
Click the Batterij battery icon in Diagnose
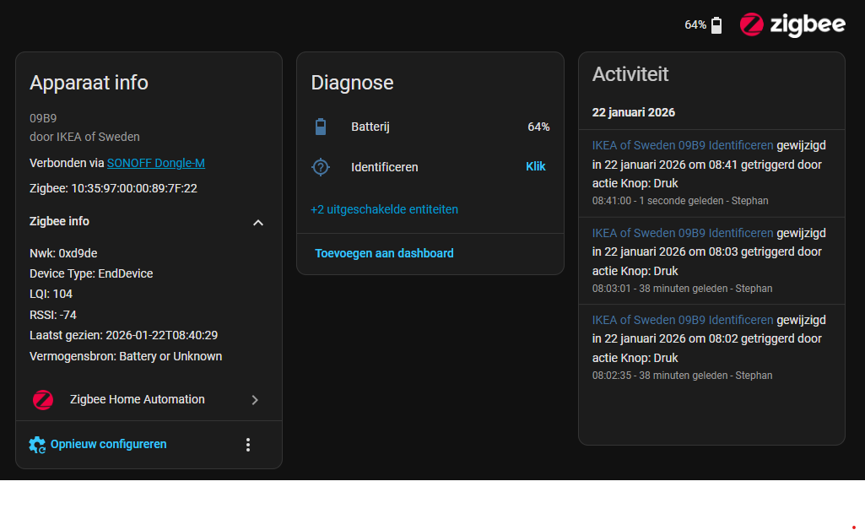pos(321,127)
